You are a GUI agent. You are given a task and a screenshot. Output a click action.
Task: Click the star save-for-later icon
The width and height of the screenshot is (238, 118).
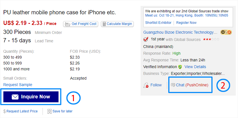click(49, 111)
